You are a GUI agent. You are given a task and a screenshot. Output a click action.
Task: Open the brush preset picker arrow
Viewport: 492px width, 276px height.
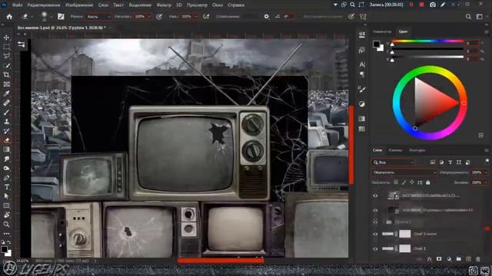click(x=52, y=17)
